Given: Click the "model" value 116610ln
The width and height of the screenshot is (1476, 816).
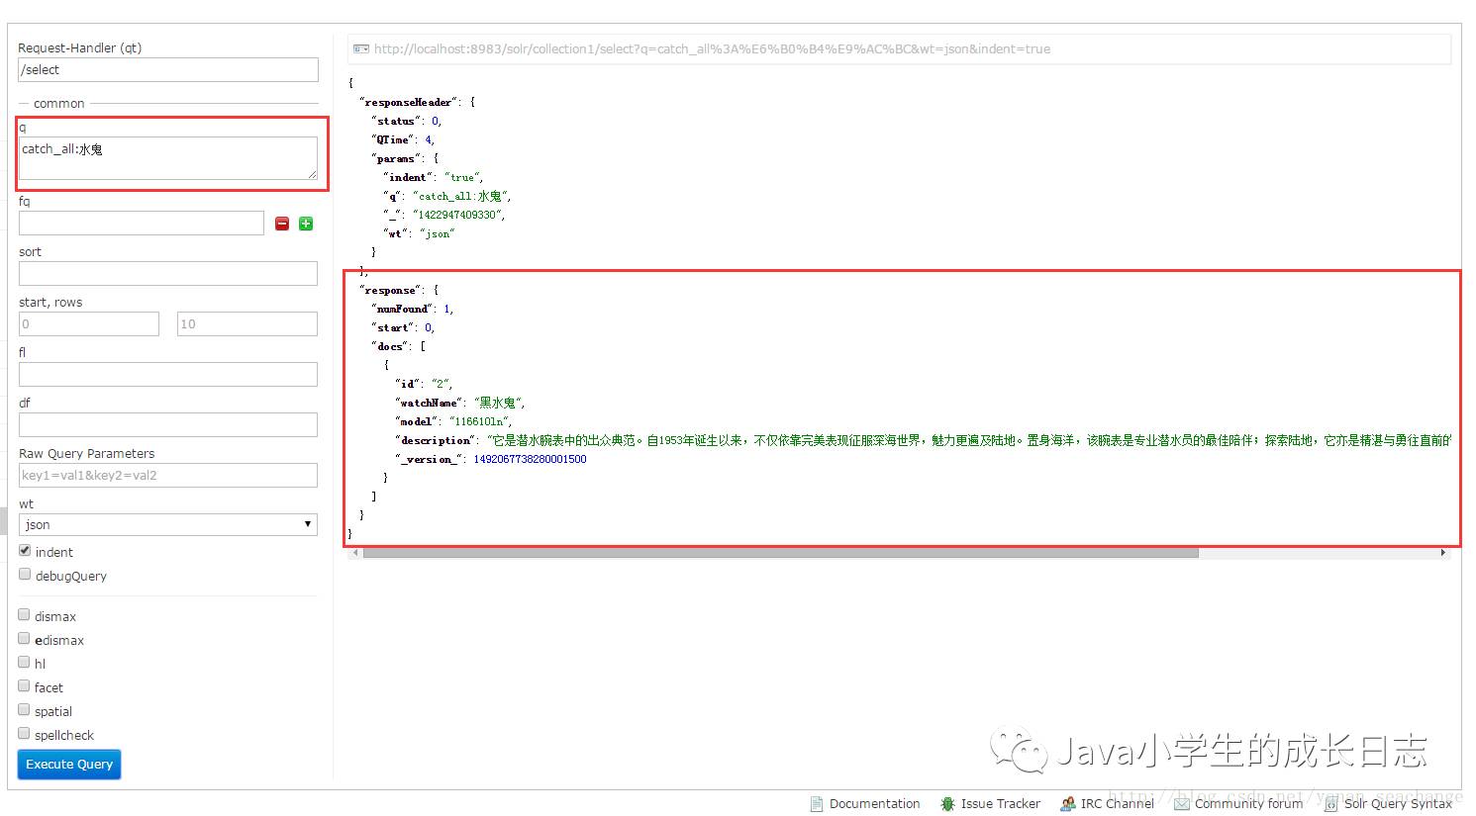Looking at the screenshot, I should coord(481,421).
